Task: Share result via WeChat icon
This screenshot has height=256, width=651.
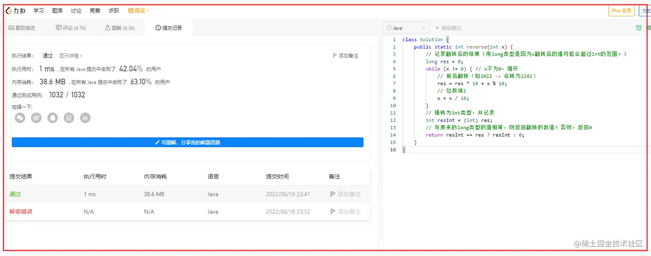Action: pyautogui.click(x=20, y=117)
